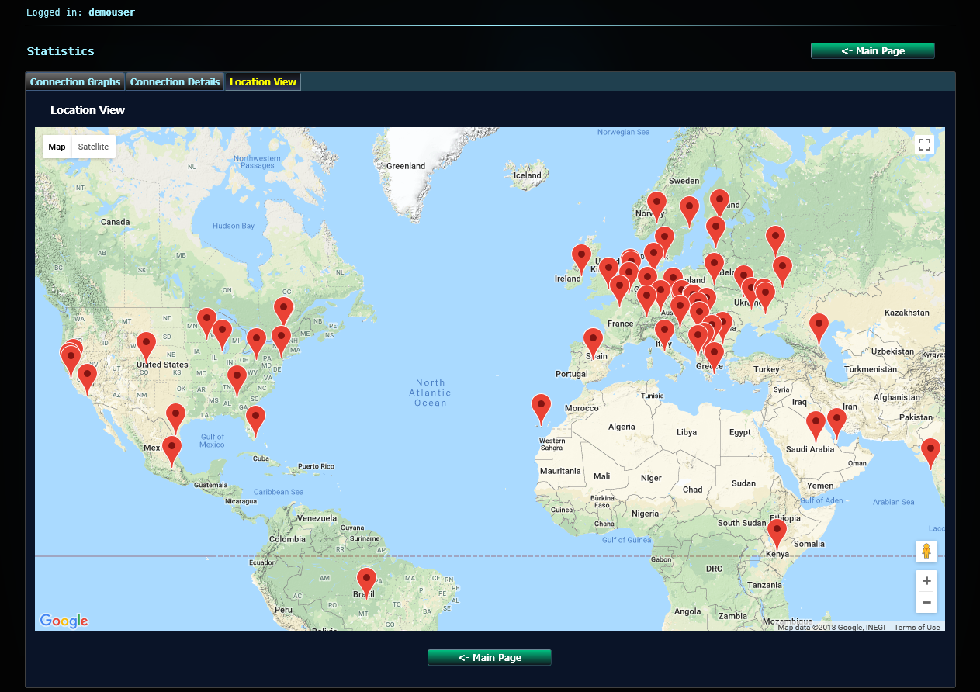This screenshot has width=980, height=692.
Task: Open fullscreen view of the map
Action: coord(924,144)
